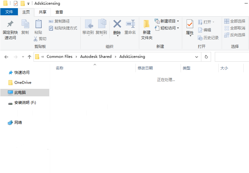Viewport: 249px width, 173px height.
Task: Refresh the AdskLicensing folder view
Action: (206, 57)
